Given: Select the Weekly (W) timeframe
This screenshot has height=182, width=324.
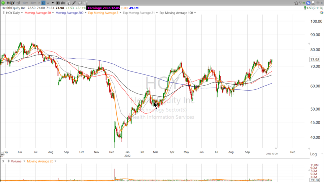Looking at the screenshot, I should click(x=48, y=3).
